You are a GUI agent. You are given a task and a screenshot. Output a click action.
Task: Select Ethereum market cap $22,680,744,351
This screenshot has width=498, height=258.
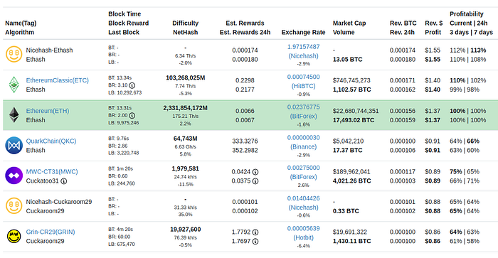[x=356, y=111]
